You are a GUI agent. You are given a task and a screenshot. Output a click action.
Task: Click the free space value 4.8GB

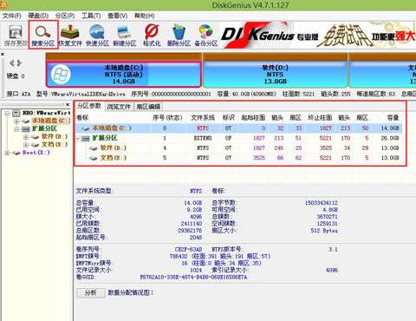pos(330,210)
